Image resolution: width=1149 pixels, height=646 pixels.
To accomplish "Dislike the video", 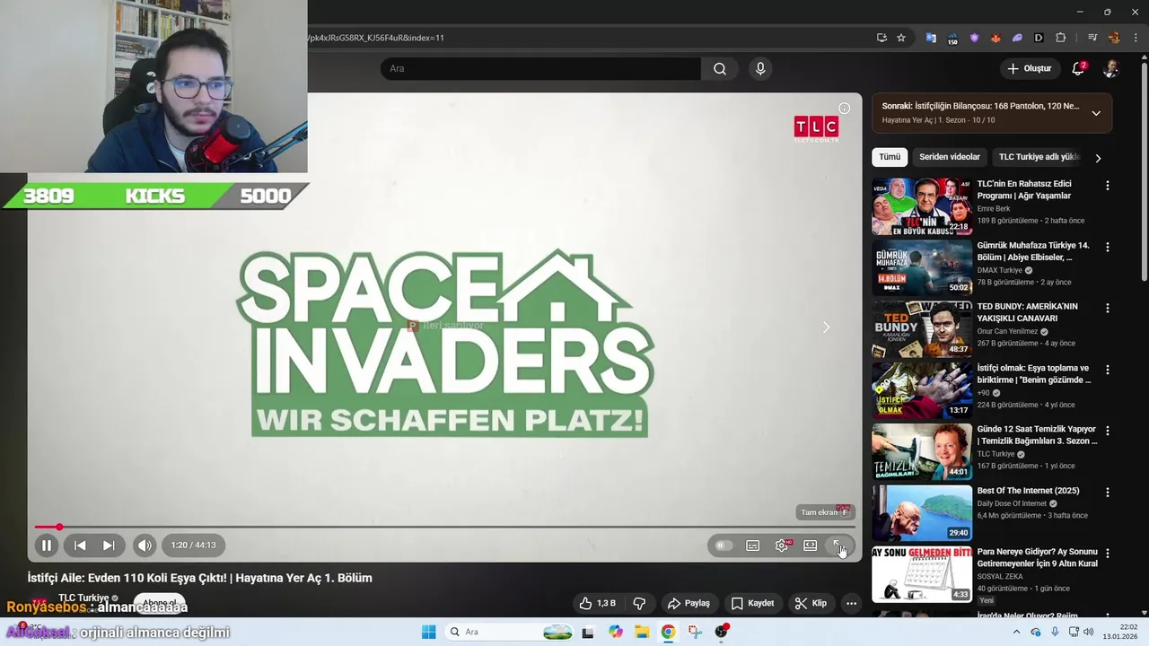I will tap(639, 604).
